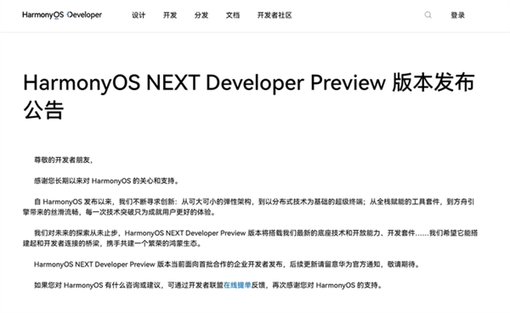Open the 设计 menu

click(139, 15)
